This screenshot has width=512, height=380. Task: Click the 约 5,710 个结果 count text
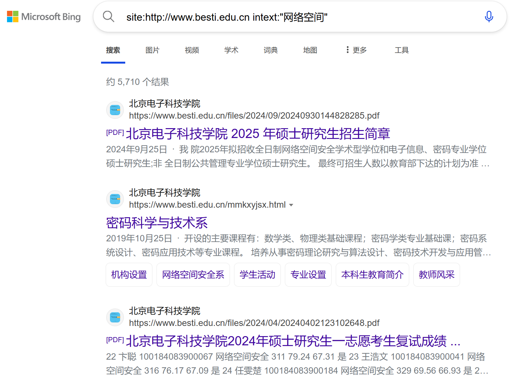[138, 82]
